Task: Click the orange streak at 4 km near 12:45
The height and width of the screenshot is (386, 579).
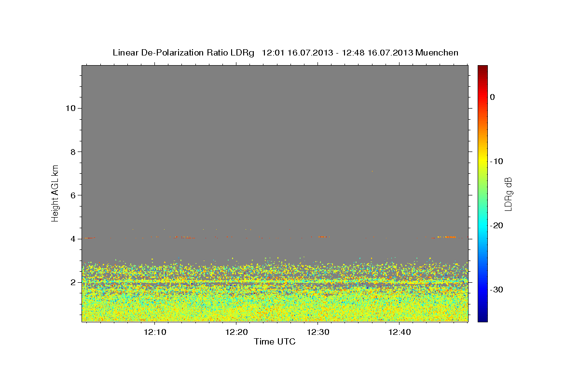Action: (446, 237)
